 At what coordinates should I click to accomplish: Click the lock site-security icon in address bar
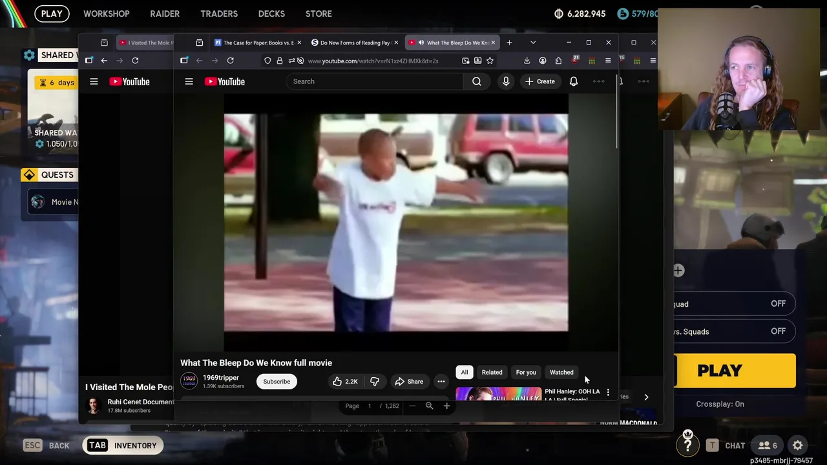tap(279, 61)
